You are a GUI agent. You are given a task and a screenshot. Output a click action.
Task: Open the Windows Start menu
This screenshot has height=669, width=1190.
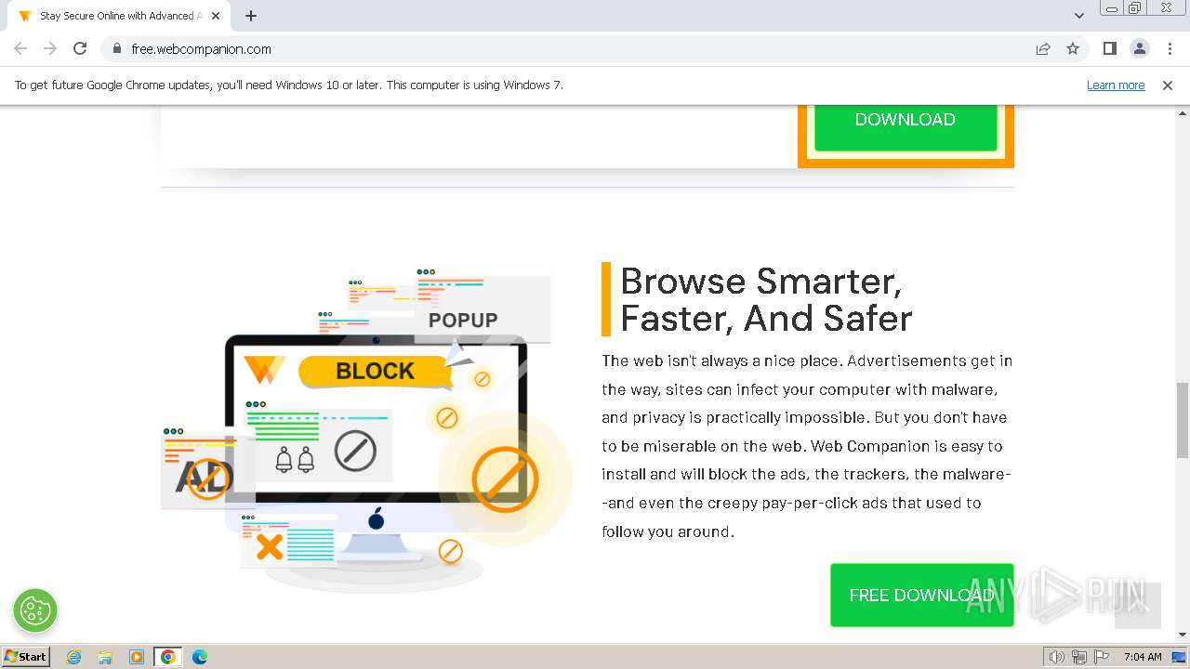pyautogui.click(x=26, y=656)
